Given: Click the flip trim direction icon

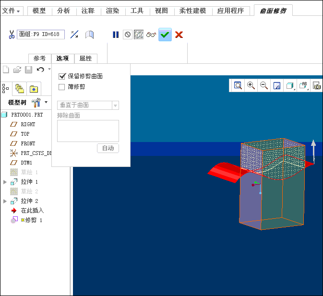Looking at the screenshot, I should click(x=74, y=35).
